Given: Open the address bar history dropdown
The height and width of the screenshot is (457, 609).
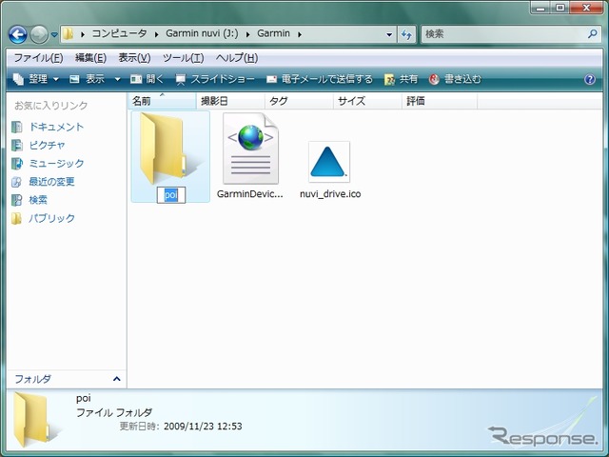Looking at the screenshot, I should pyautogui.click(x=389, y=34).
